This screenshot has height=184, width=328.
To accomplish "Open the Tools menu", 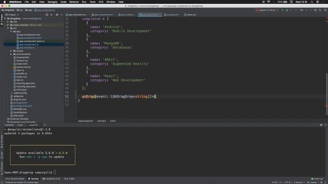I will click(x=92, y=2).
